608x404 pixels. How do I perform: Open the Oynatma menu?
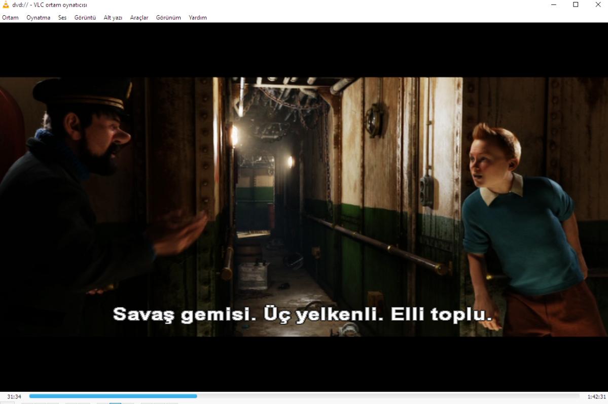pos(38,17)
